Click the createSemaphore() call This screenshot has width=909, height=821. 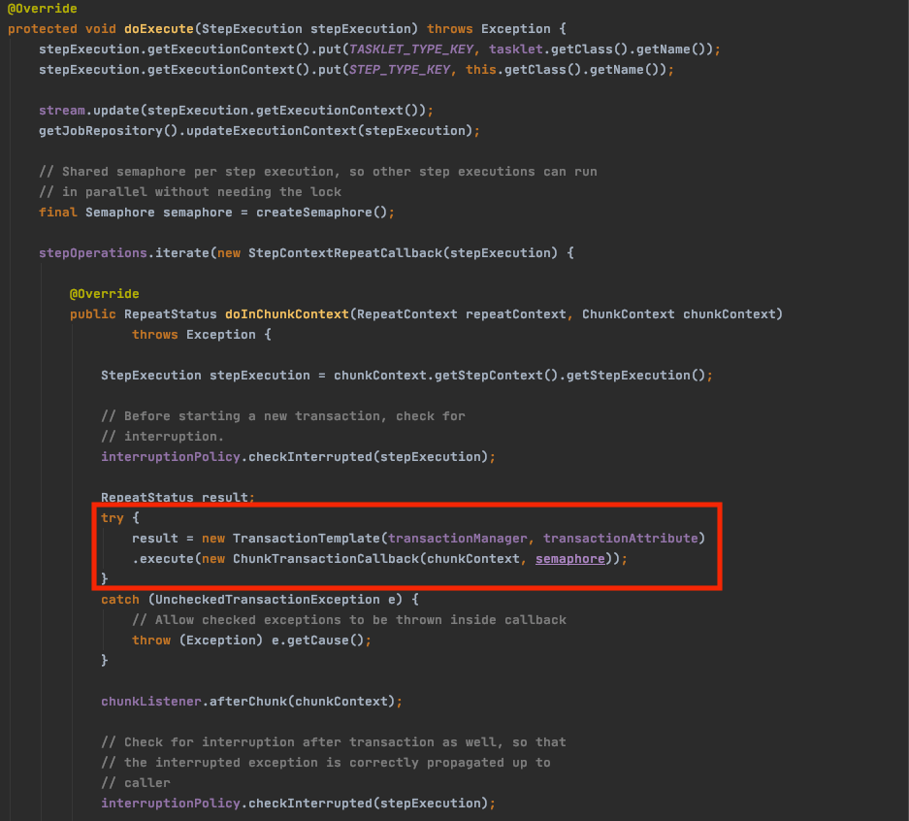point(322,213)
